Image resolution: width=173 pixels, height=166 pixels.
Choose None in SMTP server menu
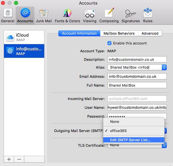(134, 122)
